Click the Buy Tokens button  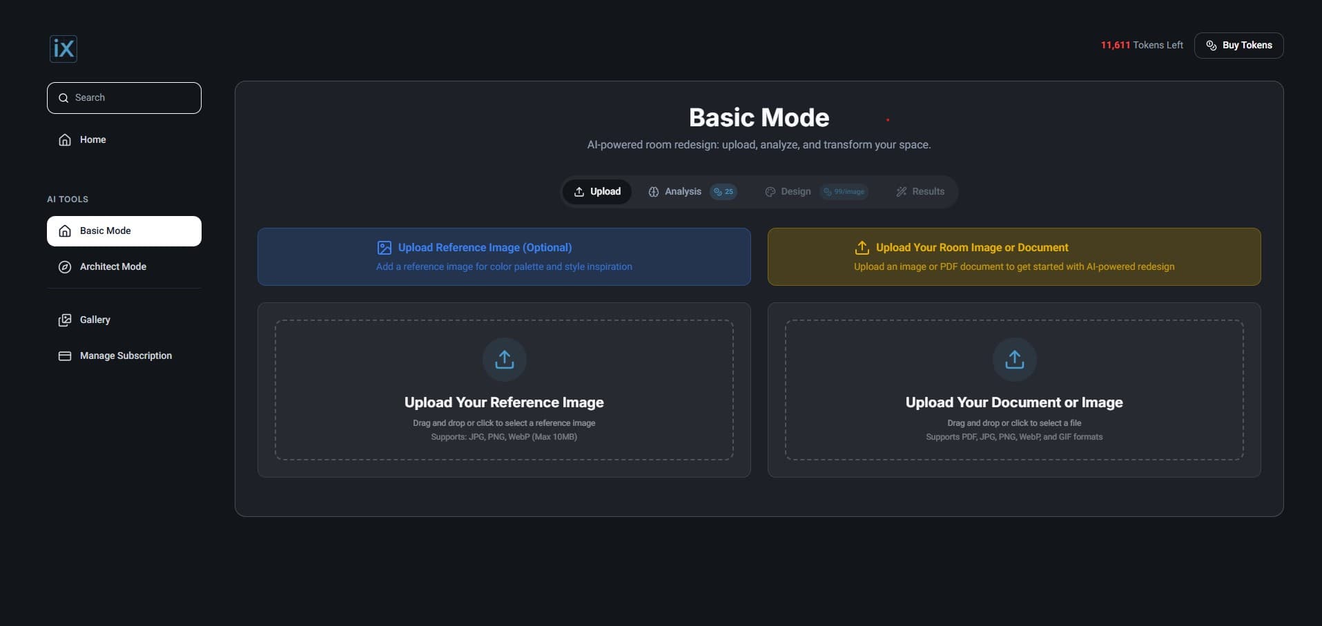[1238, 45]
